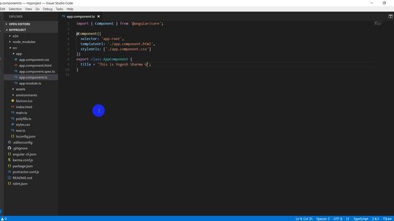Click the title string on line 9
The width and height of the screenshot is (394, 221).
tap(124, 64)
